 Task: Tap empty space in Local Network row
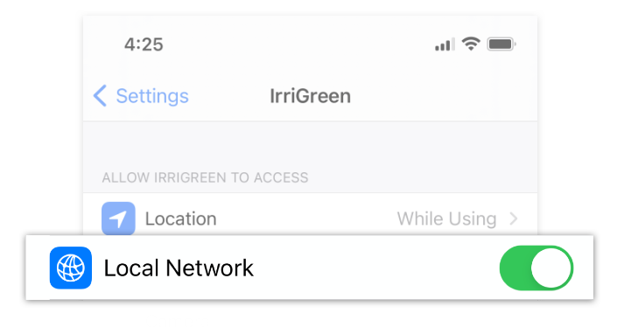(374, 268)
